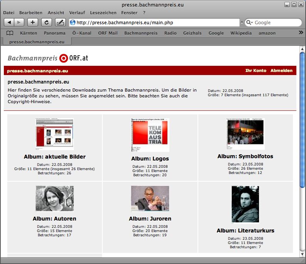Screen dimensions: 306x264
Task: Click the blue vertical scrollbar thumb
Action: click(303, 120)
